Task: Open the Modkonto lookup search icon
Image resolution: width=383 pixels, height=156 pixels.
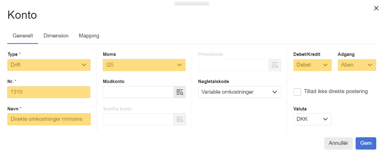Action: coord(180,92)
